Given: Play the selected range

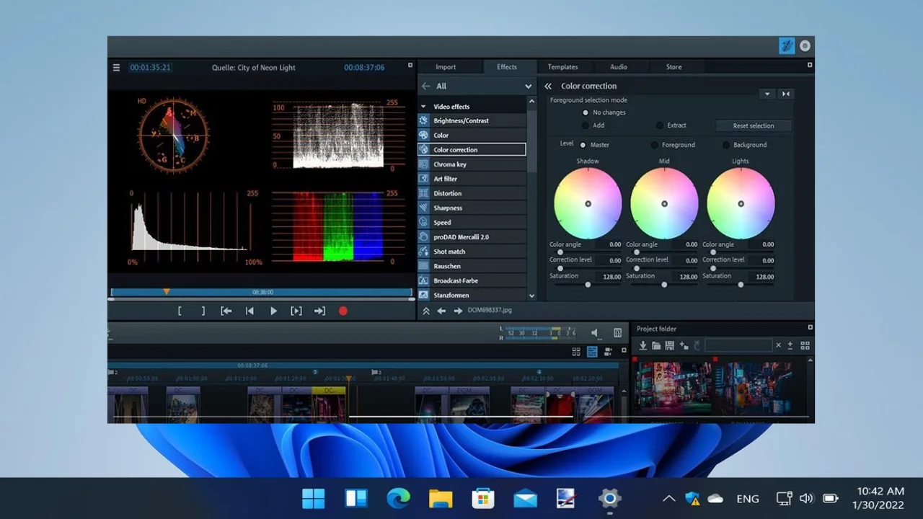Looking at the screenshot, I should [296, 311].
